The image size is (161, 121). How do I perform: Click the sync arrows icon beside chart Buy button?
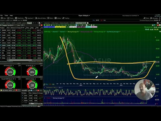pyautogui.click(x=44, y=84)
